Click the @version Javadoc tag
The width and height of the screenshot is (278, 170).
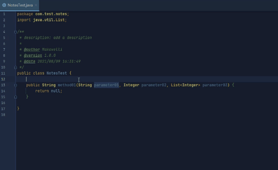(33, 56)
